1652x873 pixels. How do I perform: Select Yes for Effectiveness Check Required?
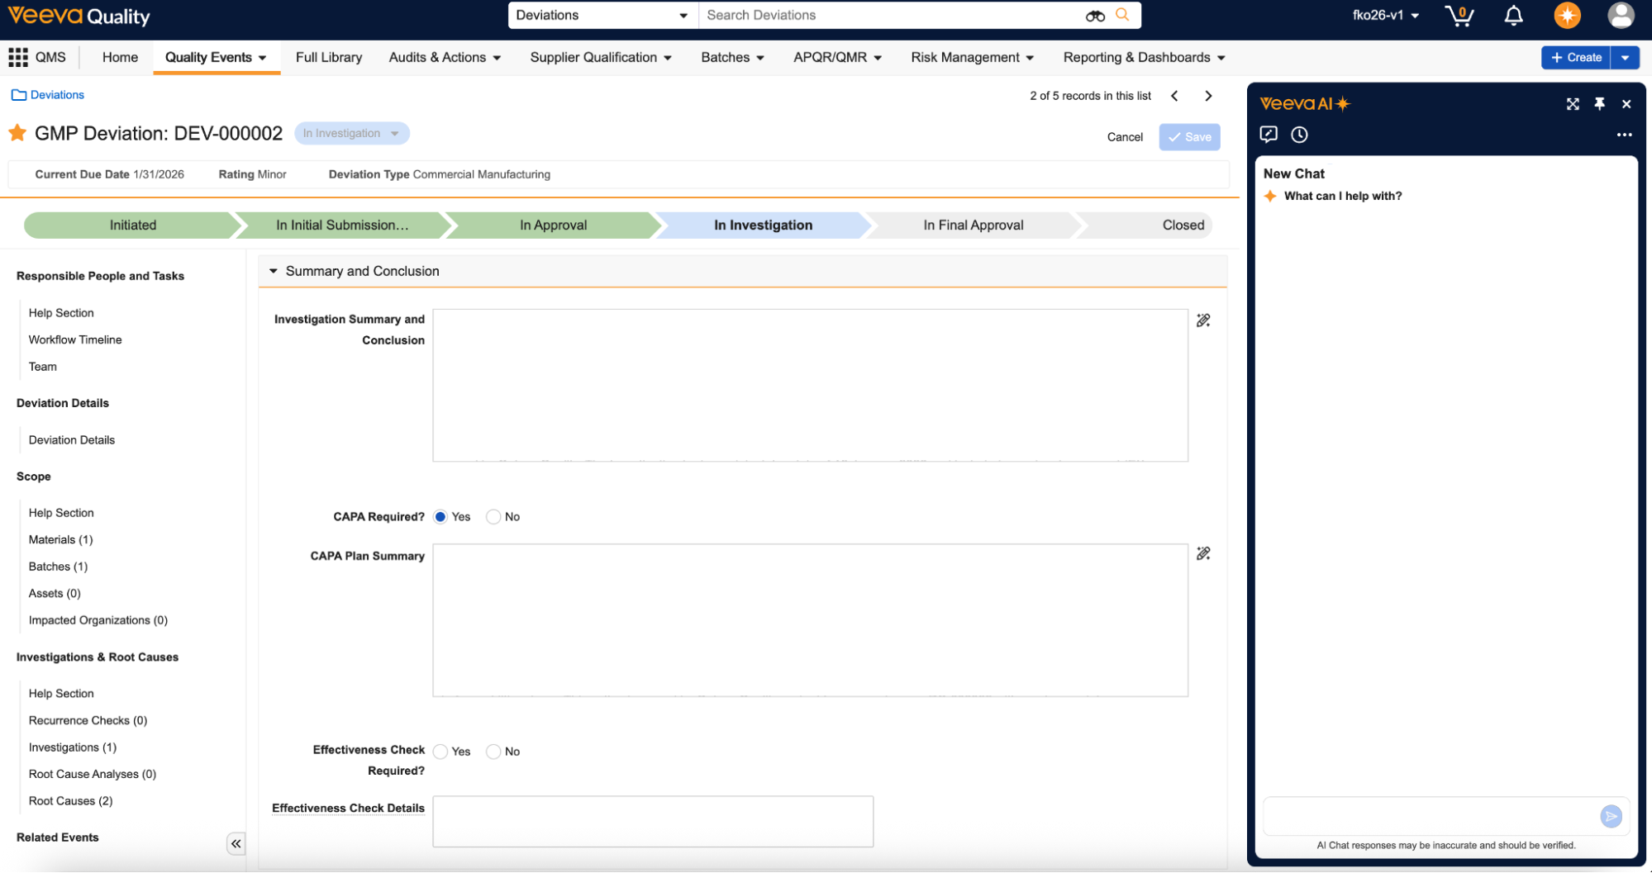pyautogui.click(x=440, y=752)
